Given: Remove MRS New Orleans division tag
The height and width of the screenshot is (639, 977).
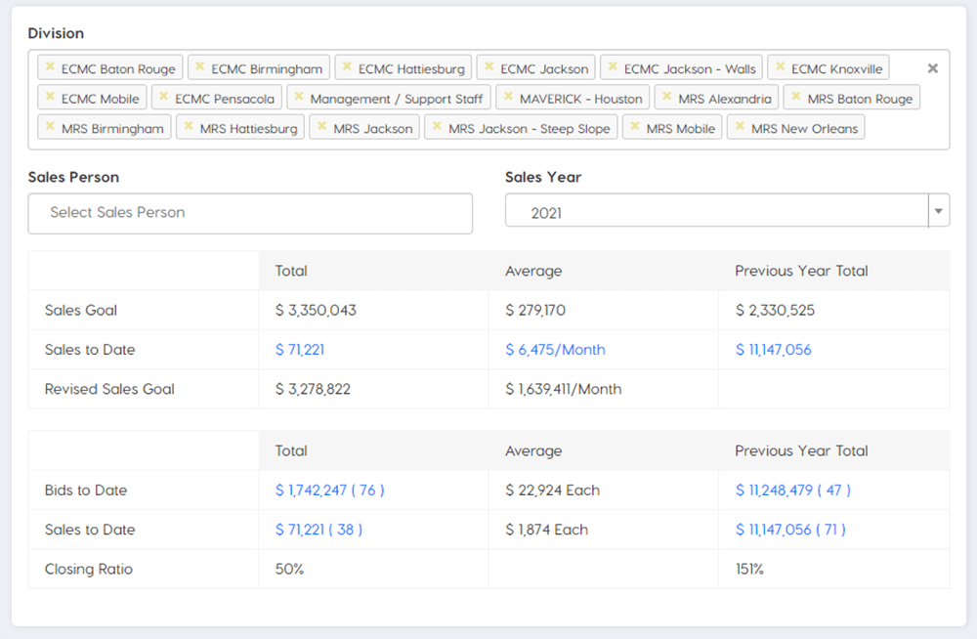Looking at the screenshot, I should [x=740, y=127].
